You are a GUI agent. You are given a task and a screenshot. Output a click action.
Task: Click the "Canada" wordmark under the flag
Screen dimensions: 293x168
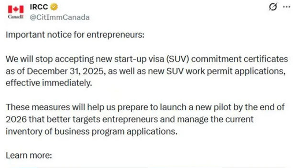pos(15,17)
